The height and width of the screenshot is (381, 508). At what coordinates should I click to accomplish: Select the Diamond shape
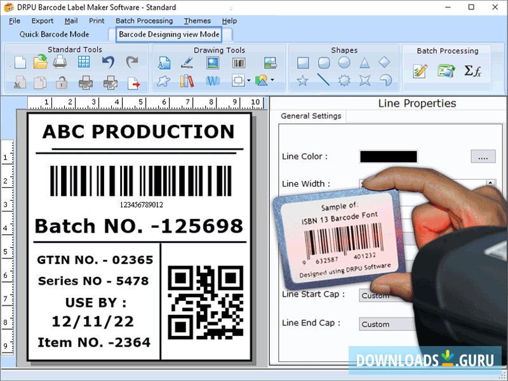tap(385, 62)
